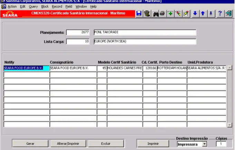Click the Cd. Certif. column header
This screenshot has height=150, width=235.
tap(150, 62)
